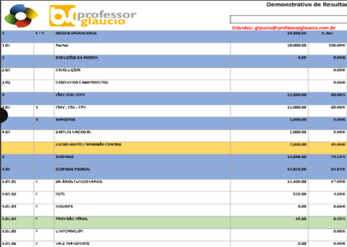347x247 pixels.
Task: Select the FGTS row label
Action: pyautogui.click(x=60, y=194)
